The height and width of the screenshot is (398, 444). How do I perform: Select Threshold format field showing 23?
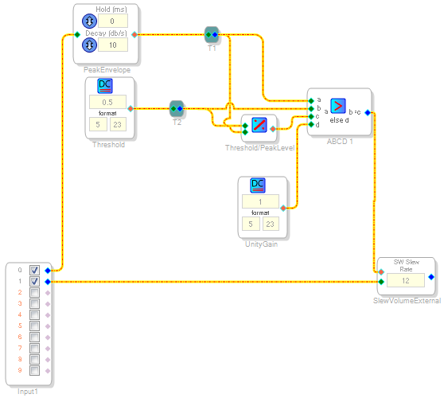pyautogui.click(x=118, y=125)
